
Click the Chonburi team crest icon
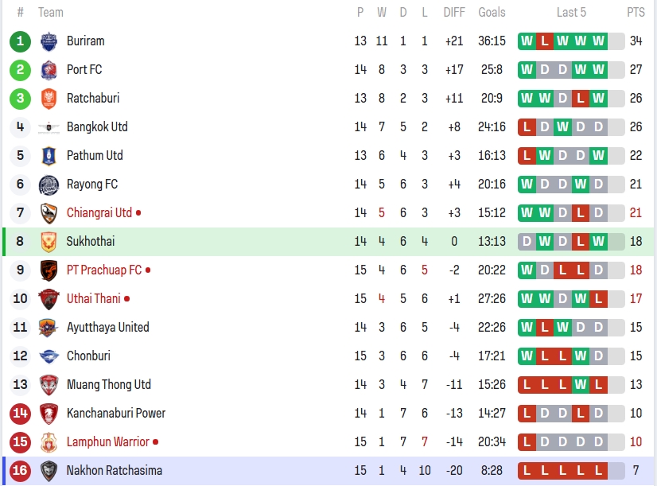(49, 356)
